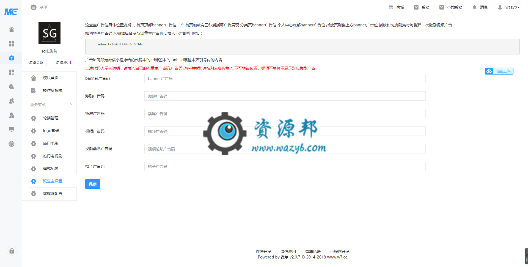528x267 pixels.
Task: Open 微信开发 footer link
Action: 263,252
